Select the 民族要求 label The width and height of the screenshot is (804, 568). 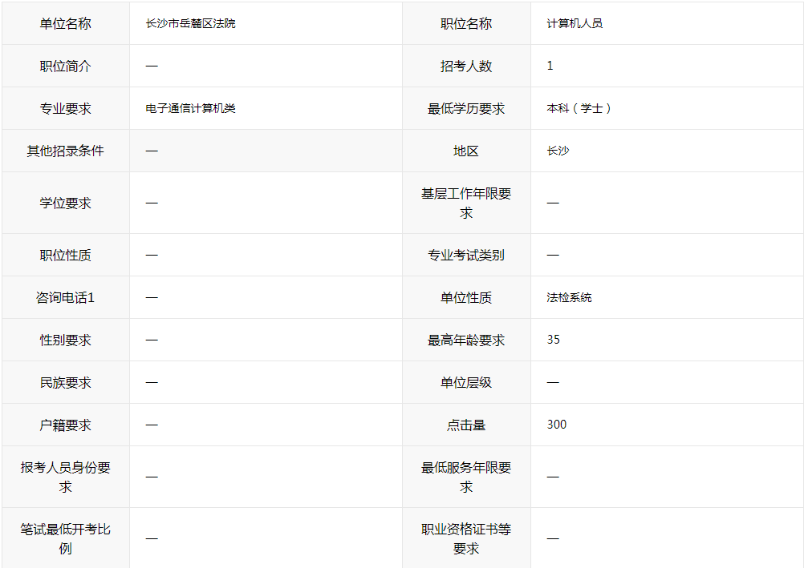pos(66,383)
